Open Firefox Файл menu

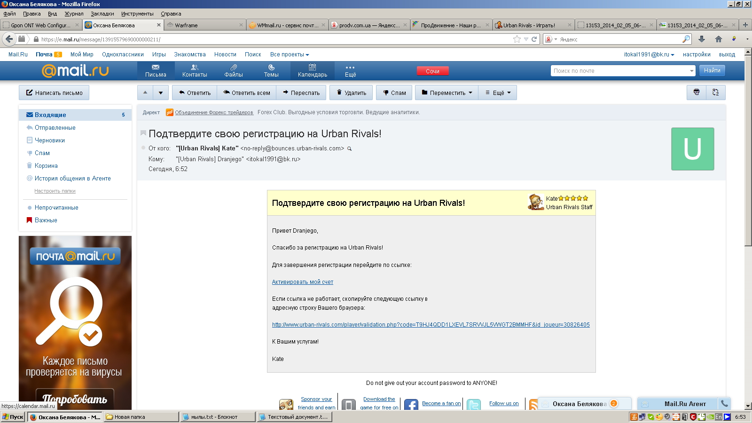[9, 14]
